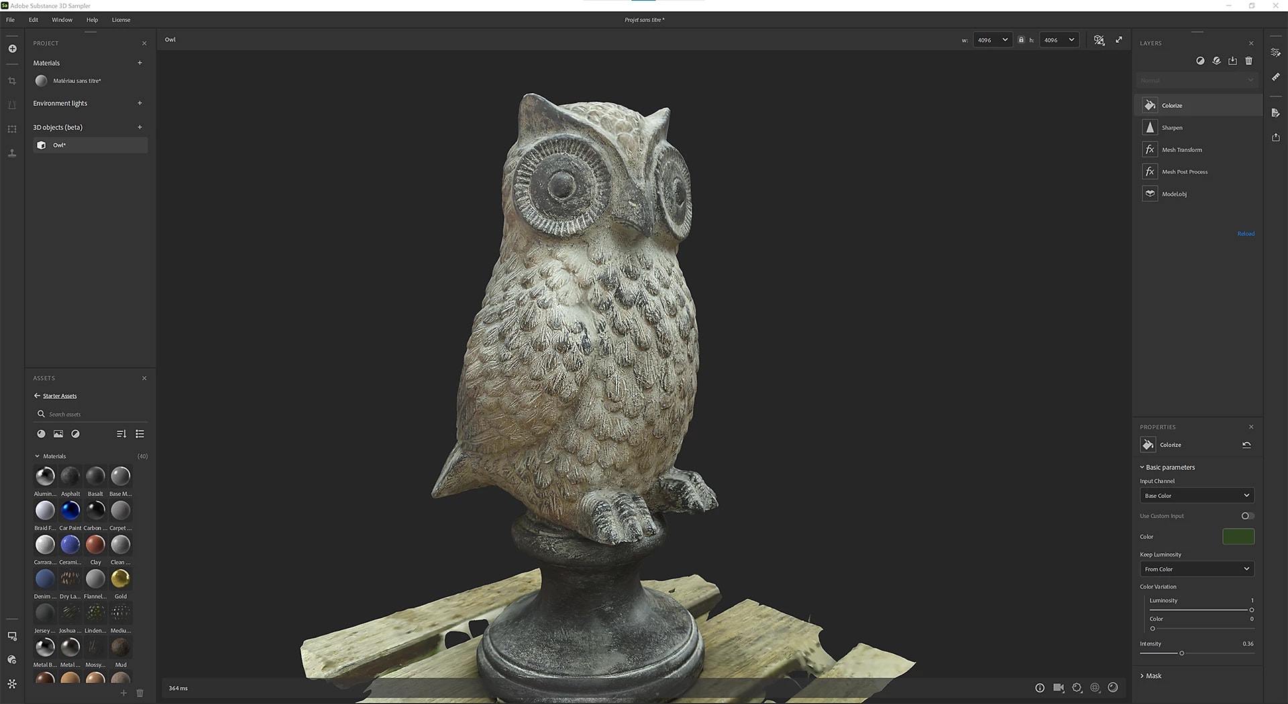Open the Input Channel dropdown
Screen dimensions: 1288x704
(x=1197, y=495)
